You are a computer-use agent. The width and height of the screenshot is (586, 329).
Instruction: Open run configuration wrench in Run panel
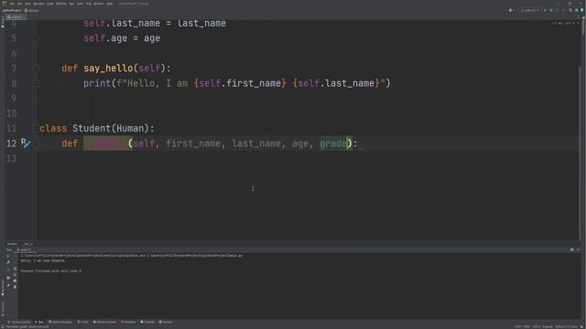[8, 262]
